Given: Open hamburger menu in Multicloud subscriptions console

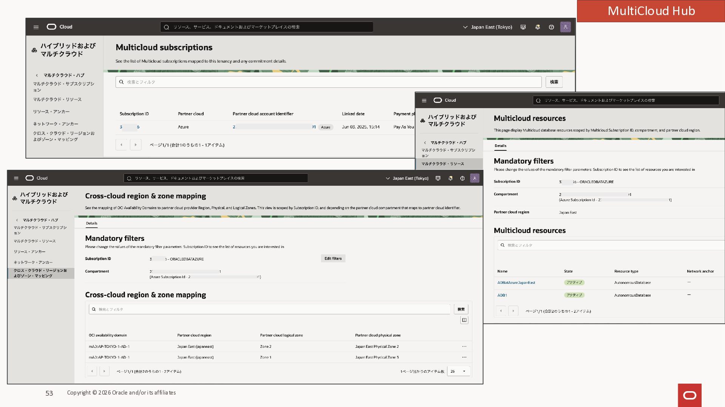Looking at the screenshot, I should pyautogui.click(x=36, y=27).
